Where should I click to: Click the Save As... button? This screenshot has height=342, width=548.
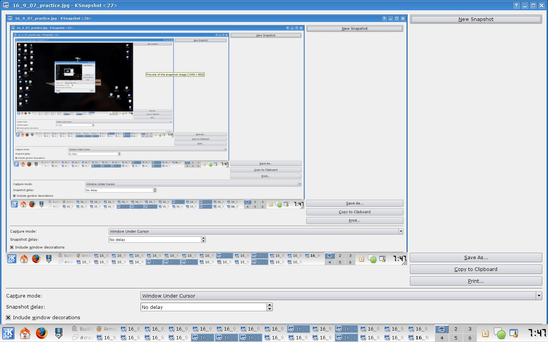476,257
